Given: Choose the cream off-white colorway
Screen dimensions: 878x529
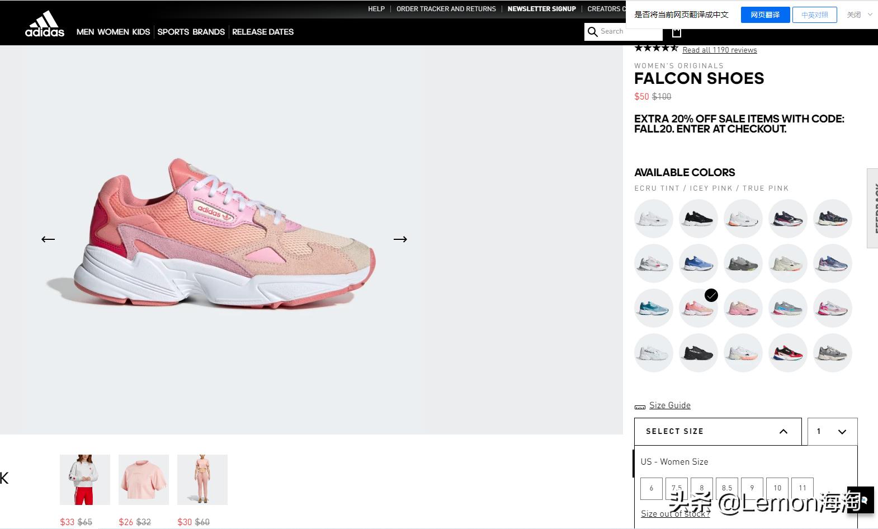Looking at the screenshot, I should [x=788, y=263].
